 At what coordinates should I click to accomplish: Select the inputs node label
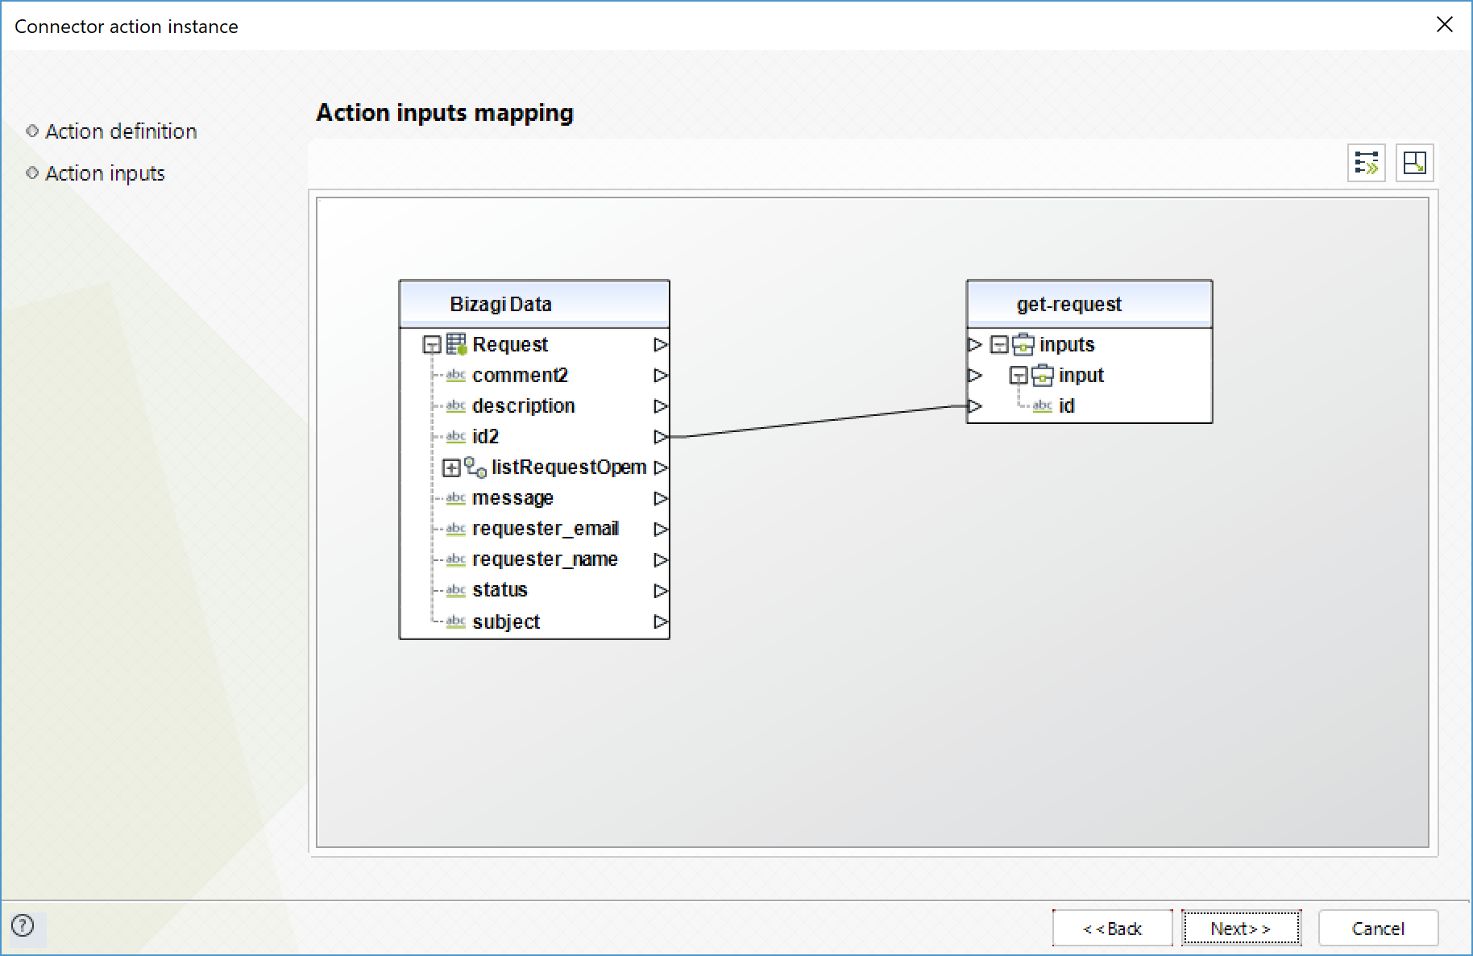point(1067,345)
